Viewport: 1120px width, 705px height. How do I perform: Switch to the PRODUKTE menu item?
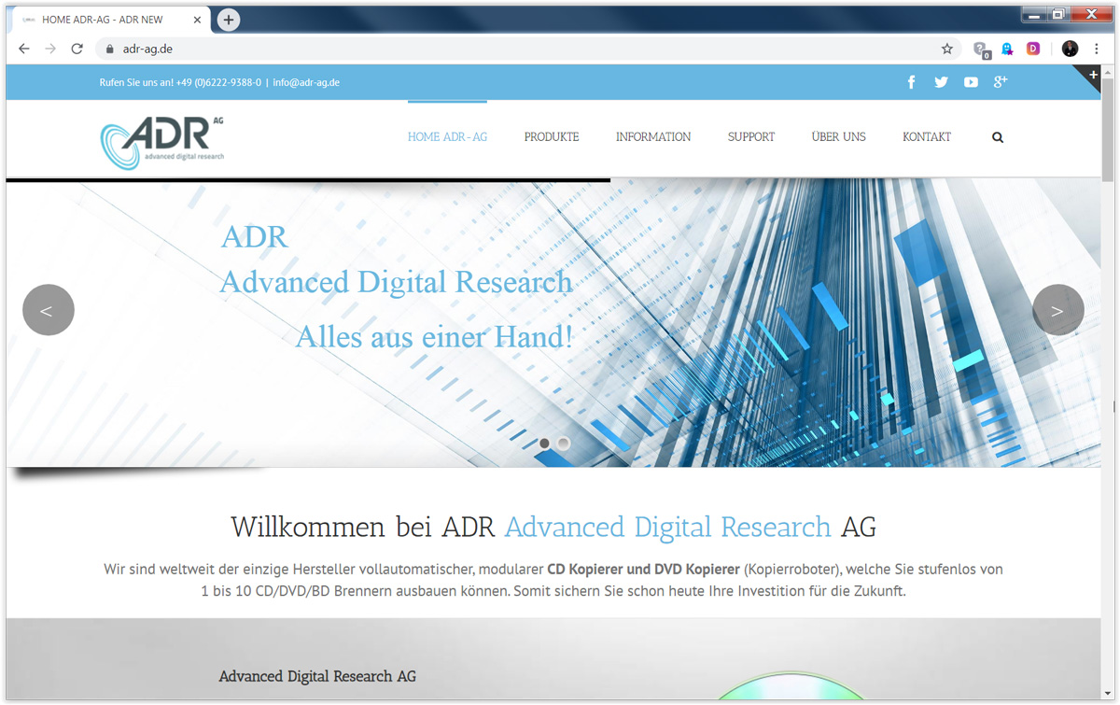click(551, 136)
